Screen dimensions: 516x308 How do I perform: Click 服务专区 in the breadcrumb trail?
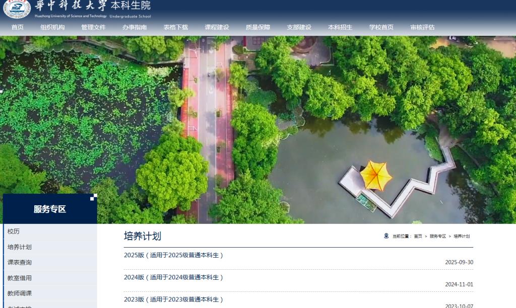(437, 236)
